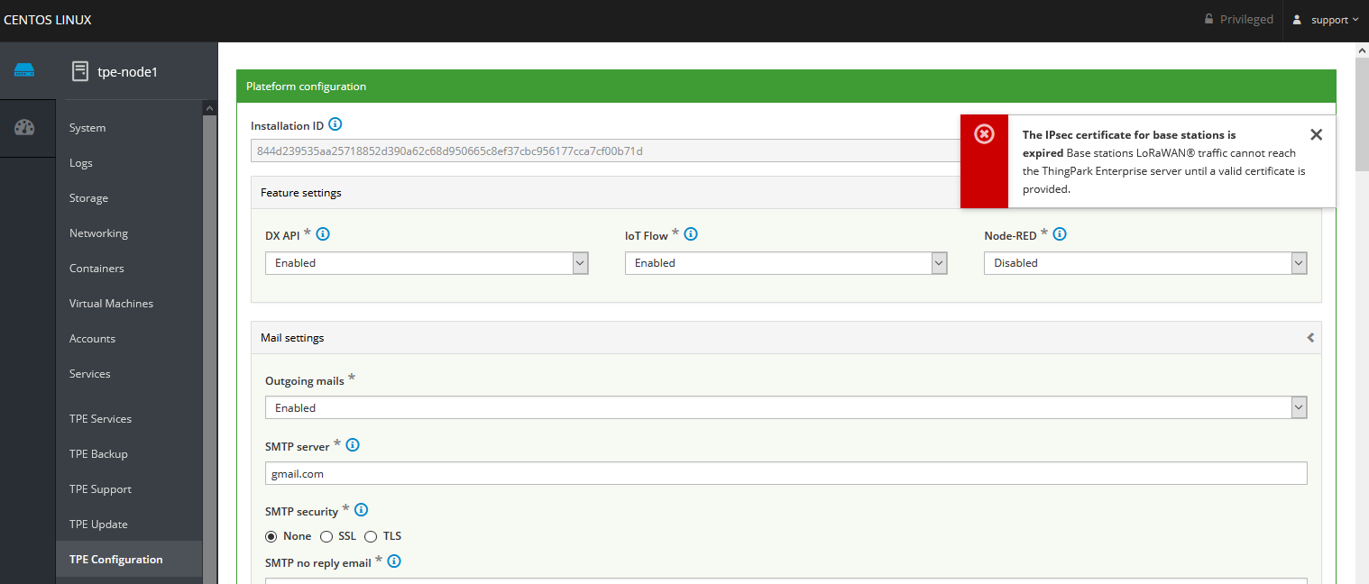Open the Node-RED dropdown
The width and height of the screenshot is (1369, 584).
pos(1145,263)
